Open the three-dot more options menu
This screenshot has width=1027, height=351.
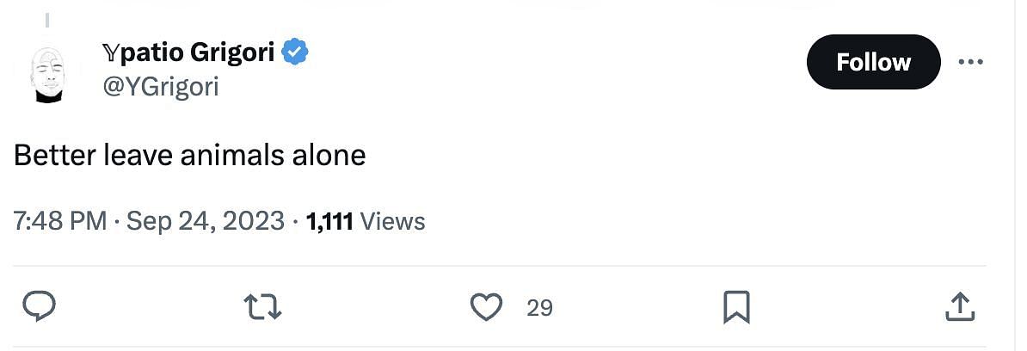pyautogui.click(x=971, y=62)
